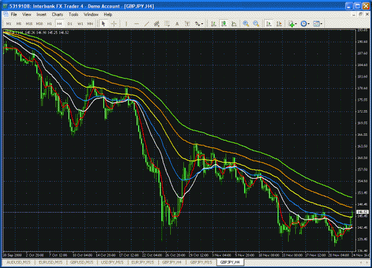
Task: Toggle chart shift from right border
Action: coord(279,24)
